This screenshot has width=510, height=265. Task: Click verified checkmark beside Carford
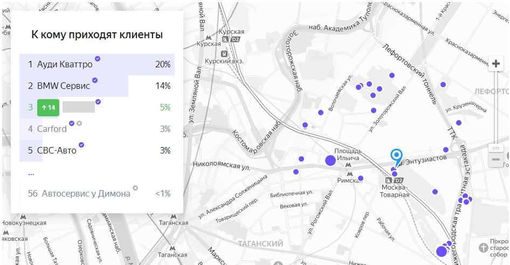click(72, 123)
